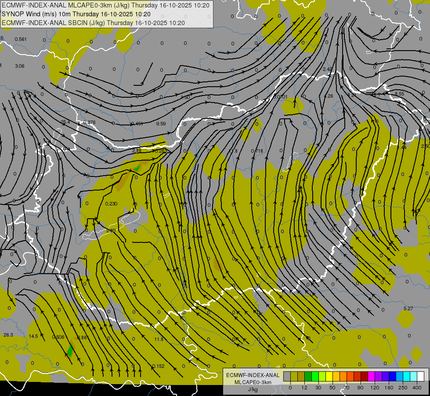The image size is (430, 396).
Task: Click the J/kg unit label in legend
Action: pyautogui.click(x=253, y=389)
